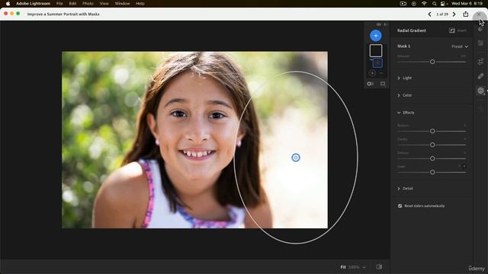This screenshot has width=488, height=274.
Task: Uncheck Reset sliders automatically checkbox
Action: tap(400, 206)
